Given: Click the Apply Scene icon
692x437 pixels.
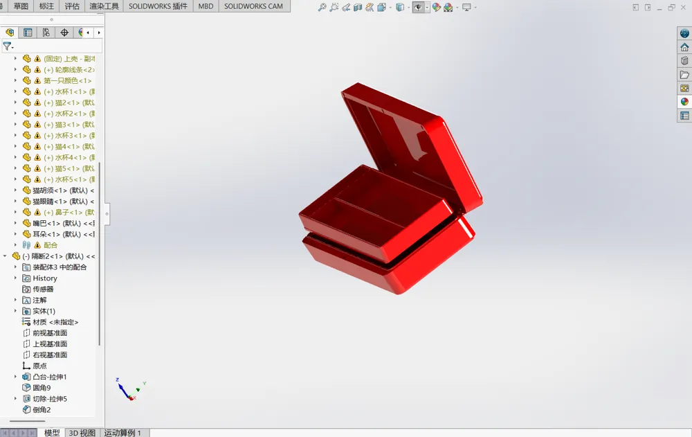Looking at the screenshot, I should [448, 7].
